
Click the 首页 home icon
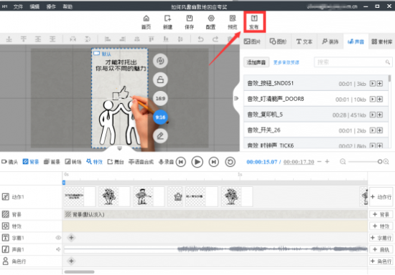point(146,22)
